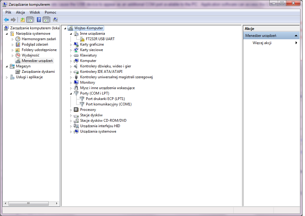The image size is (305, 216).
Task: Click the FT232R USB UART warning icon
Action: (82, 39)
